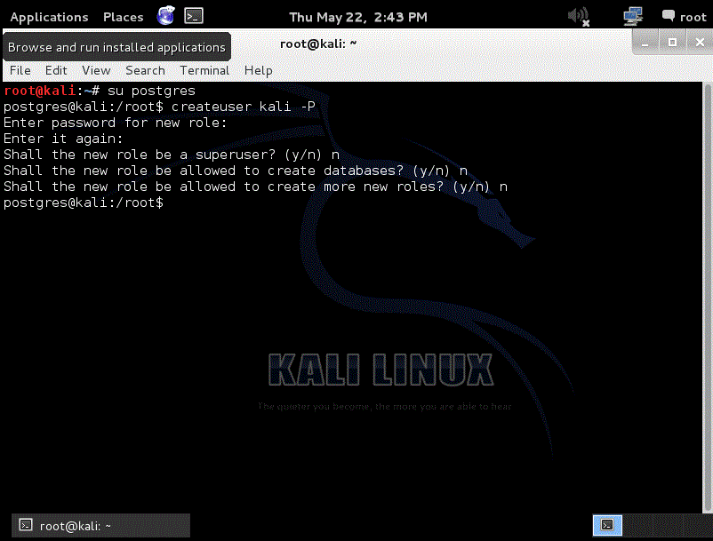Screen dimensions: 713x541
Task: Close the terminal window
Action: [700, 43]
